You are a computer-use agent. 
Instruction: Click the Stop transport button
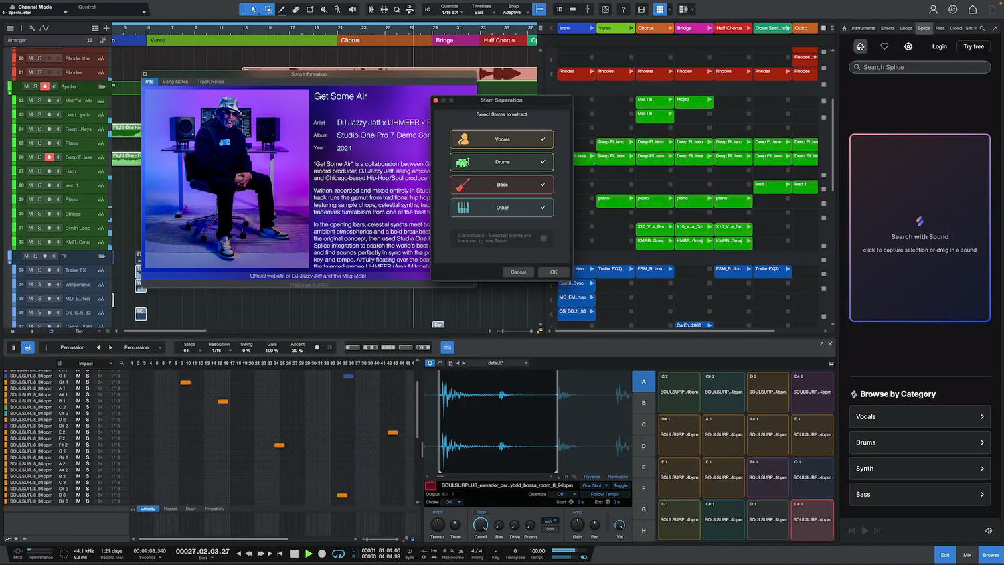pos(295,554)
